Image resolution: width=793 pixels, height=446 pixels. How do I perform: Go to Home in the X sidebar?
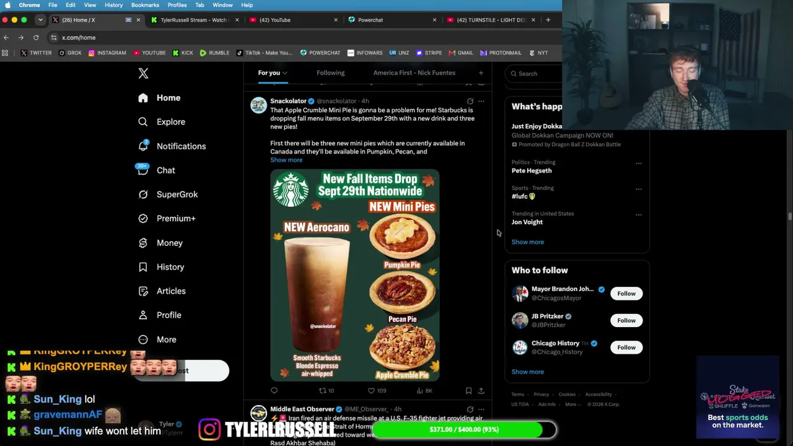coord(160,98)
